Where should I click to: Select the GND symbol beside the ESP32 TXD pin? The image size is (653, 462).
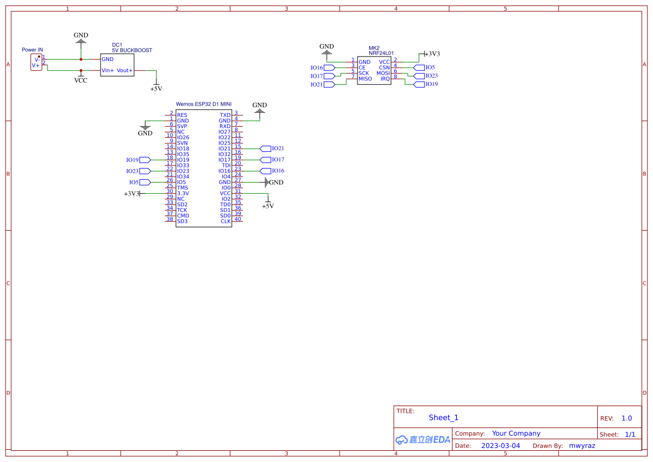click(x=259, y=108)
